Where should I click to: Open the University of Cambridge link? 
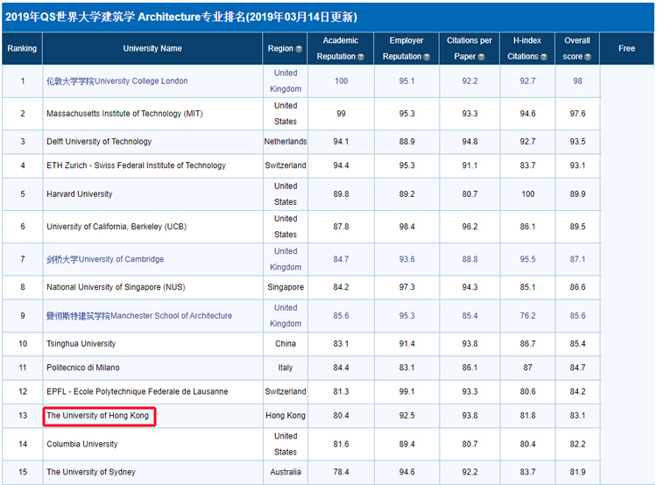105,259
